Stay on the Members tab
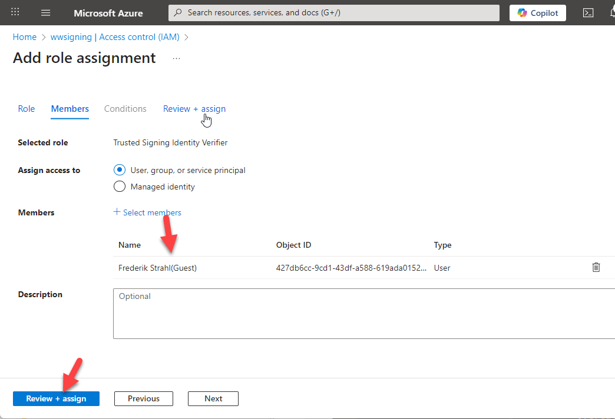Screen dimensions: 615x419 [x=70, y=108]
